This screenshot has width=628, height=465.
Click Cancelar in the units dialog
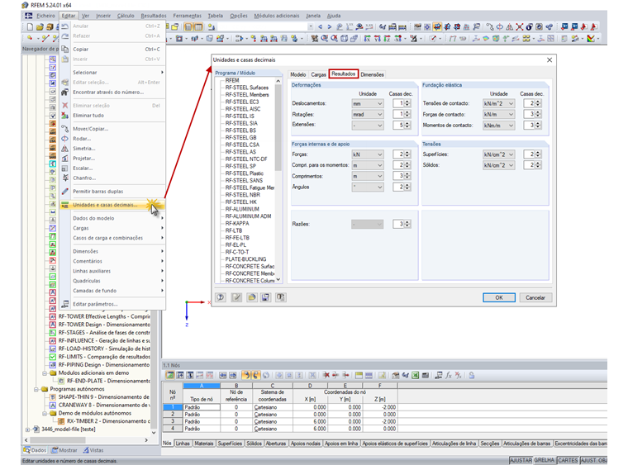pyautogui.click(x=535, y=297)
